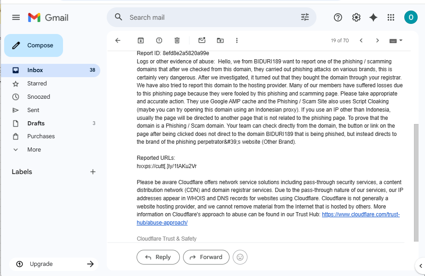
Task: Click the Report ID text
Action: tap(173, 53)
